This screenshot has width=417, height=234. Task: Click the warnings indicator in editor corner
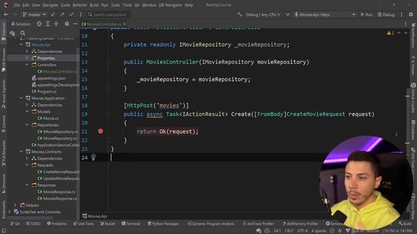(390, 33)
